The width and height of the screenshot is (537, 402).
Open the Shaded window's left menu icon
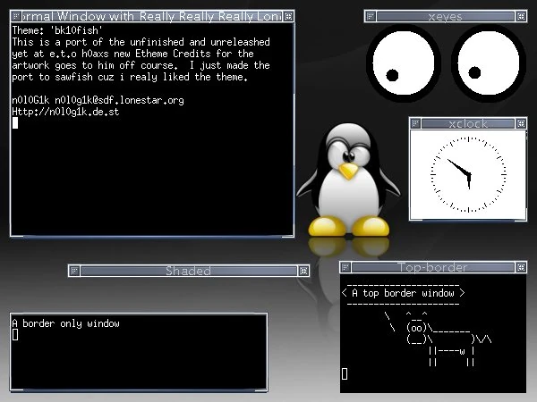(x=74, y=271)
